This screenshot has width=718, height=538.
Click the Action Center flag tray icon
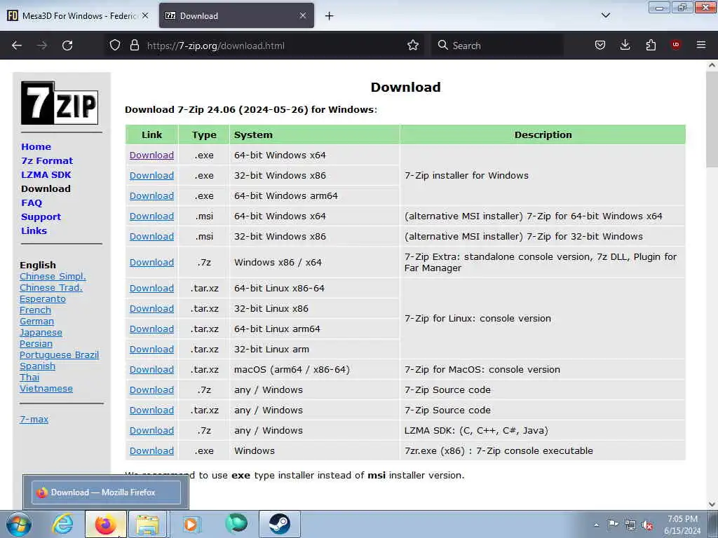point(613,525)
